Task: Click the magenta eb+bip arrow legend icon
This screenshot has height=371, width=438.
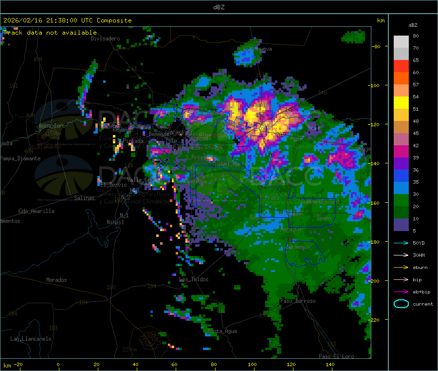Action: click(401, 292)
